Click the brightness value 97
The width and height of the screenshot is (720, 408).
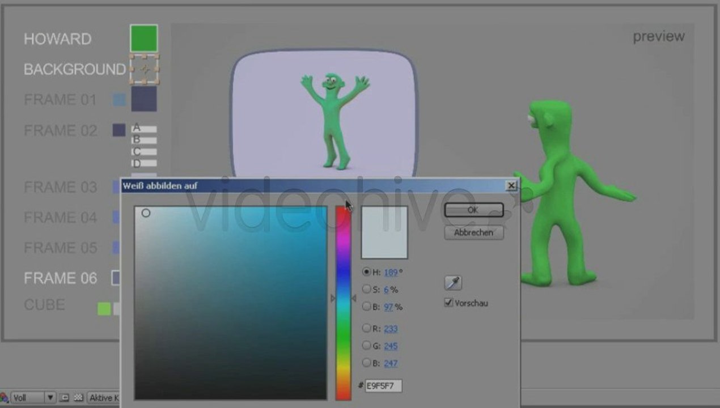(388, 307)
